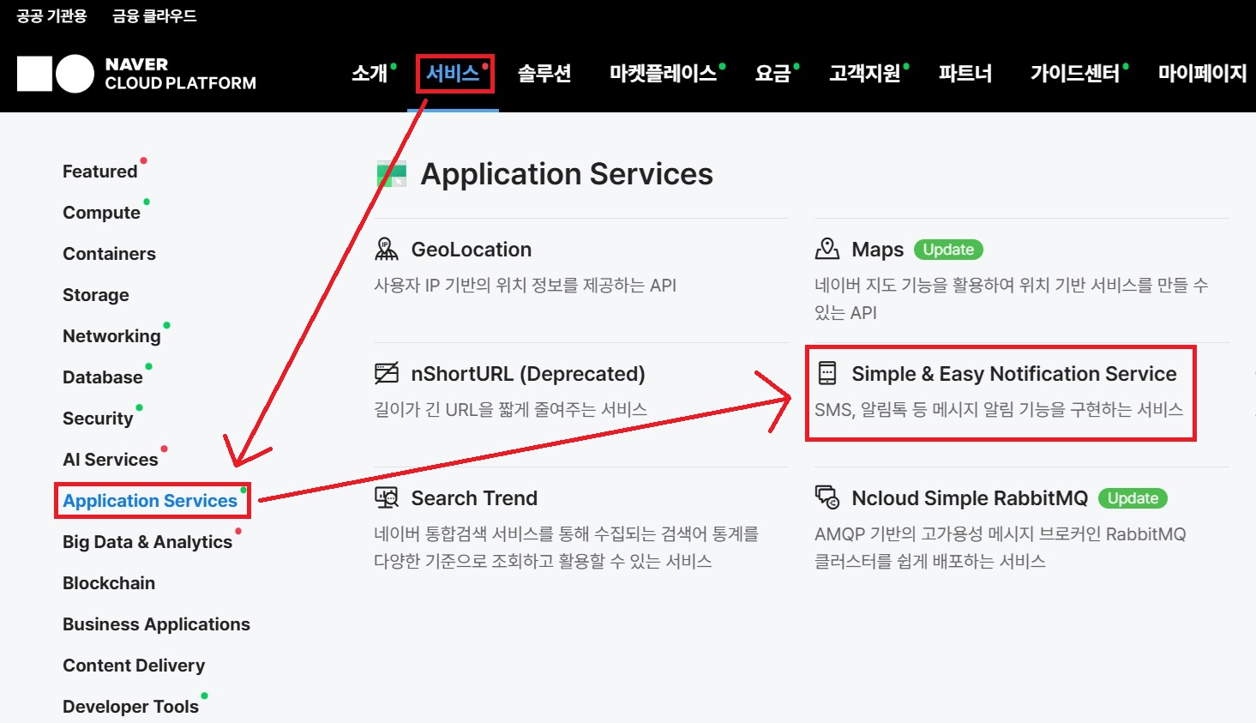Open the GeoLocation service link
This screenshot has width=1256, height=723.
(472, 250)
